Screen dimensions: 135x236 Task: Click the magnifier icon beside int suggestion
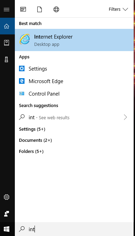pos(22,117)
